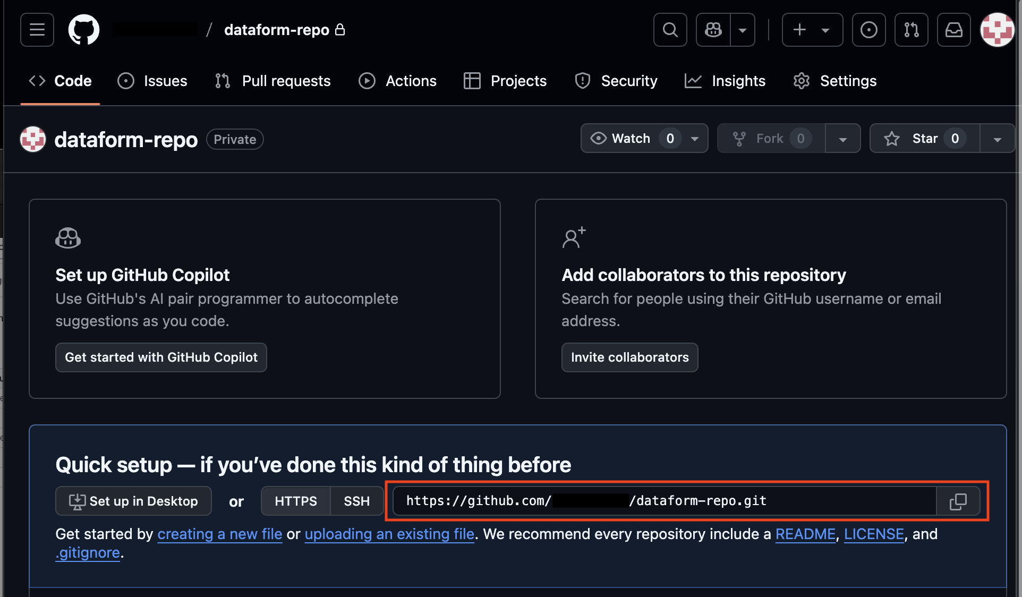Click the add-person icon in collaborators card
The image size is (1022, 597).
(574, 237)
